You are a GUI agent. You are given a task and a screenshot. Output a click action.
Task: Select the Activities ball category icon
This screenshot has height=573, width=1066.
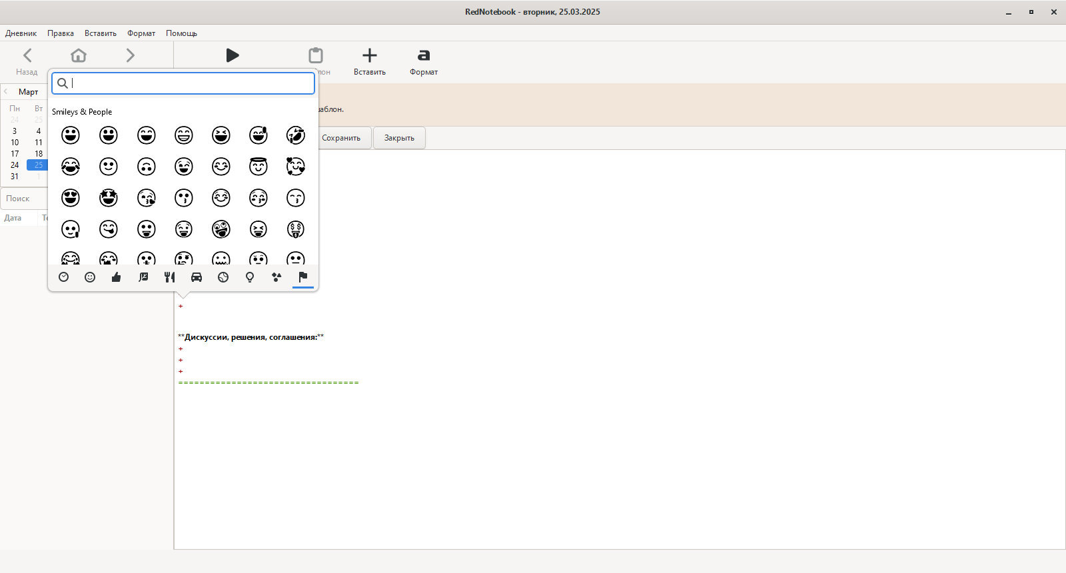[223, 277]
